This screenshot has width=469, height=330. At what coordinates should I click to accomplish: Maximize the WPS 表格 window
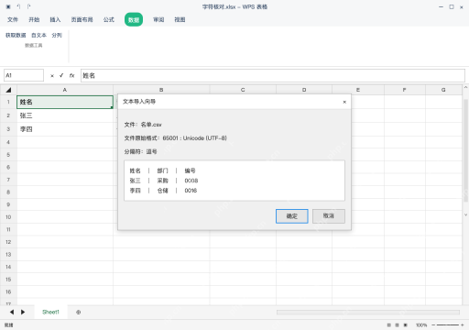tap(452, 6)
